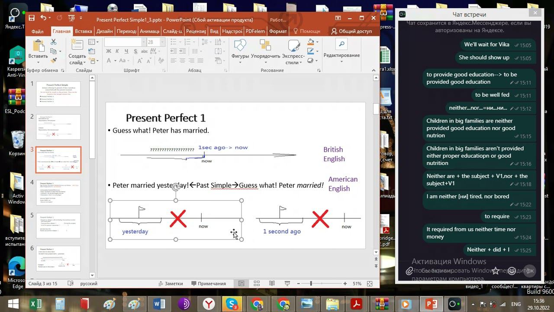The image size is (554, 312).
Task: Click the Редактирование magnifier icon
Action: click(x=341, y=44)
